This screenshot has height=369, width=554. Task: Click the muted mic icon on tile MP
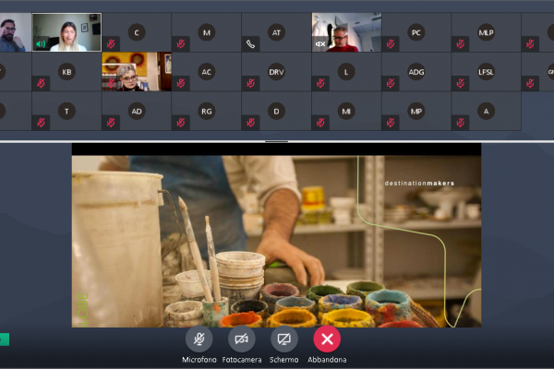click(391, 123)
